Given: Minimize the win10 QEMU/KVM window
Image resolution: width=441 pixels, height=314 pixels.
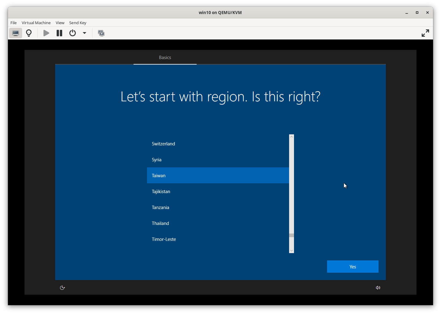Looking at the screenshot, I should [407, 13].
